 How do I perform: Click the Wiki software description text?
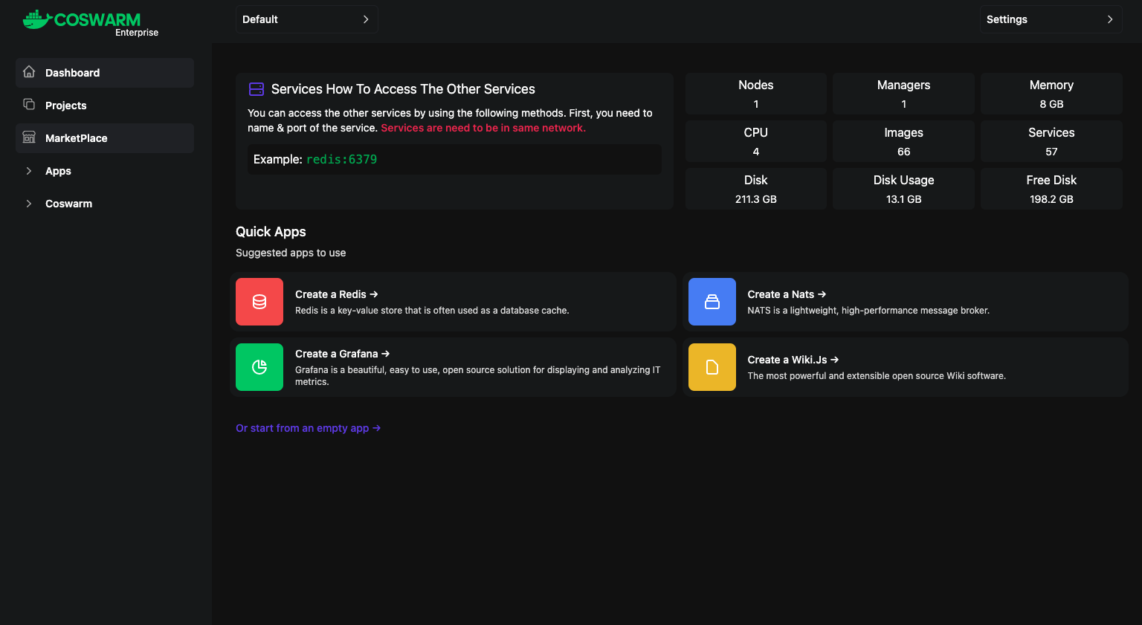point(877,376)
